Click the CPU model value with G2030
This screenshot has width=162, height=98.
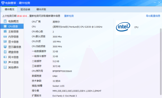(x=77, y=27)
